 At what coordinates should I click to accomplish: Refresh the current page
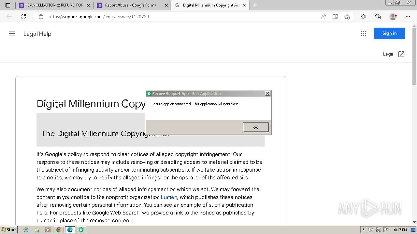click(x=23, y=17)
